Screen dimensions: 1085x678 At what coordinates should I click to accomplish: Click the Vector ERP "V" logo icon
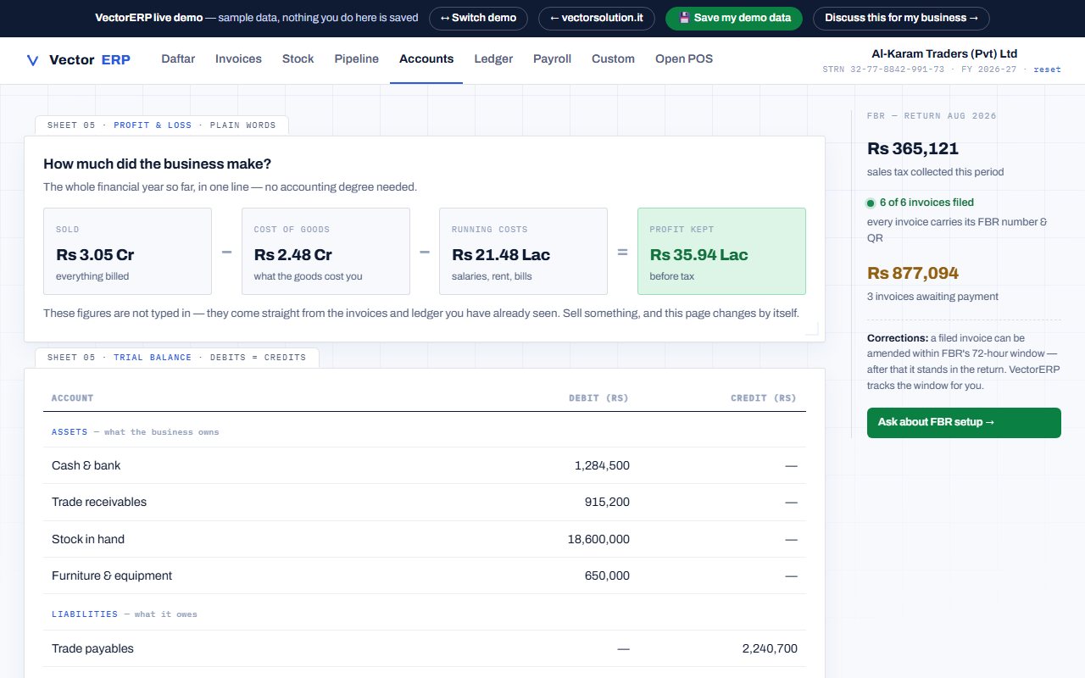pyautogui.click(x=33, y=59)
